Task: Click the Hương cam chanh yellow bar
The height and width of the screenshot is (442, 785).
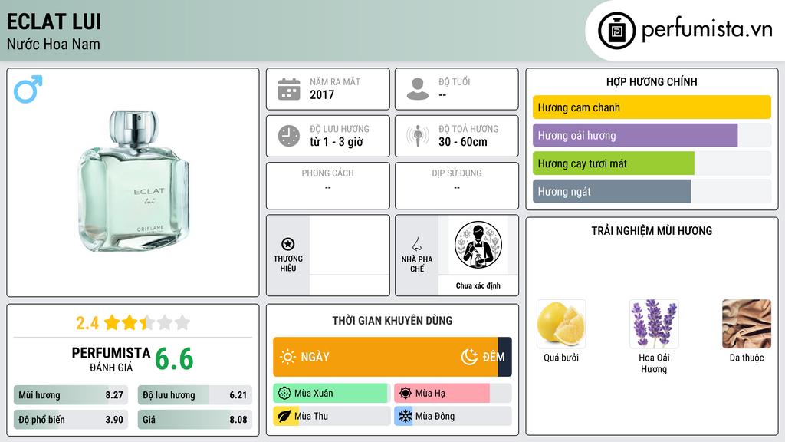Action: (652, 107)
